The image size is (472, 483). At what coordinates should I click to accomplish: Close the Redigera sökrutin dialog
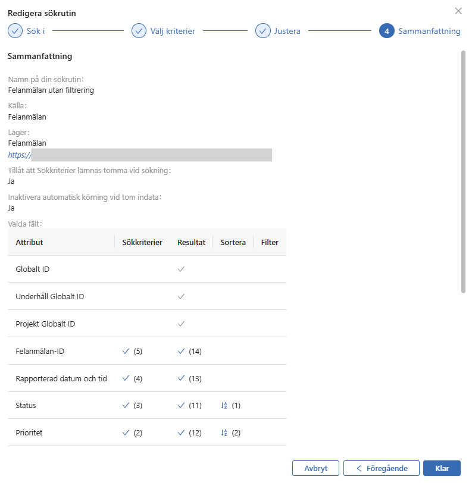[x=458, y=11]
